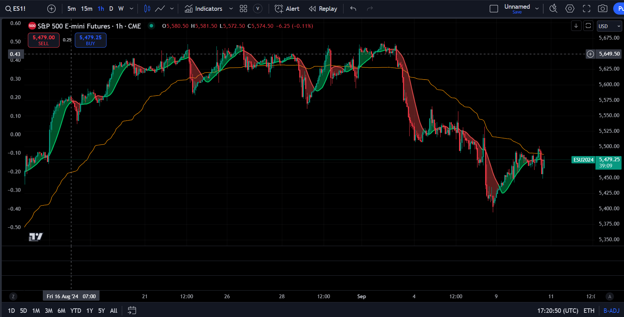The width and height of the screenshot is (624, 317).
Task: Create an Alert
Action: [x=287, y=9]
